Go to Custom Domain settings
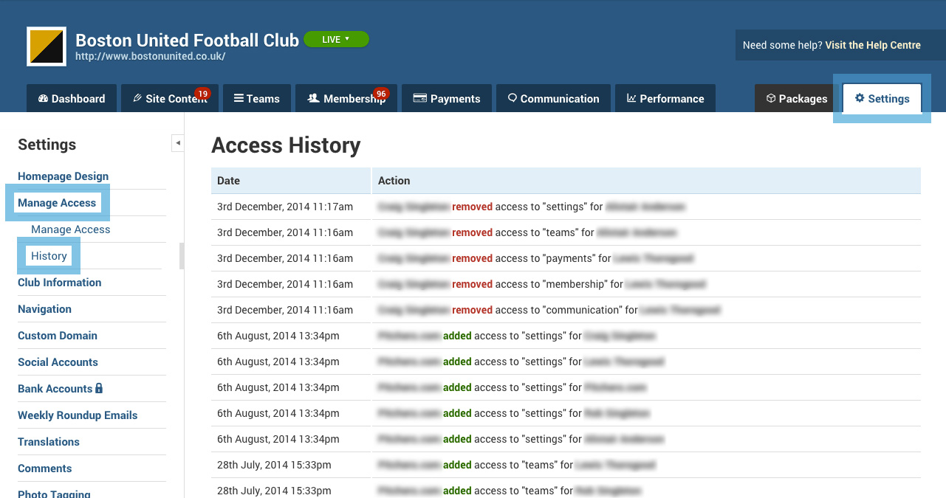946x498 pixels. click(58, 336)
